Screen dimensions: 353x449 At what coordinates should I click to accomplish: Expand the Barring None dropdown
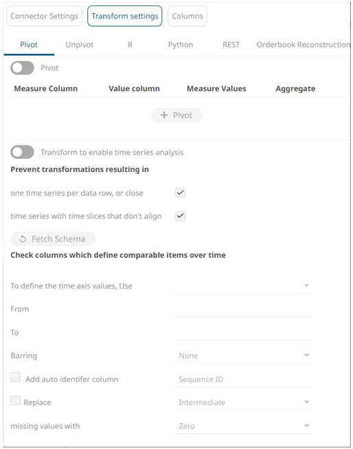pos(244,356)
